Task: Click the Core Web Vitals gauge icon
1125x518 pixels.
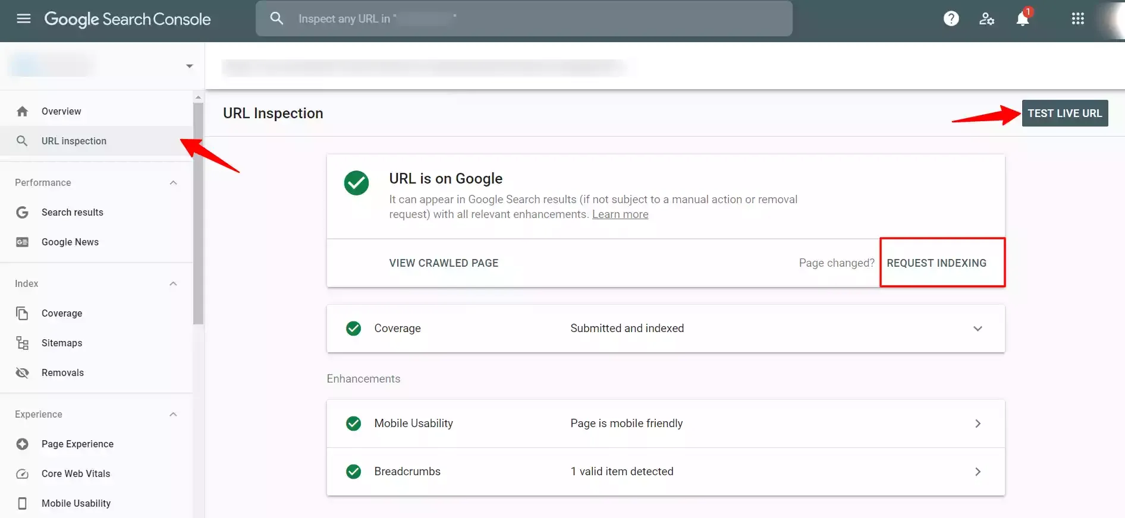Action: [x=22, y=473]
